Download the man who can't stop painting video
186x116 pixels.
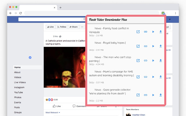coord(161,61)
